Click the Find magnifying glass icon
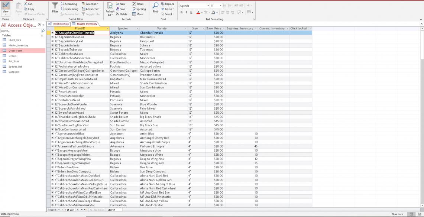The image size is (424, 217). [x=155, y=7]
